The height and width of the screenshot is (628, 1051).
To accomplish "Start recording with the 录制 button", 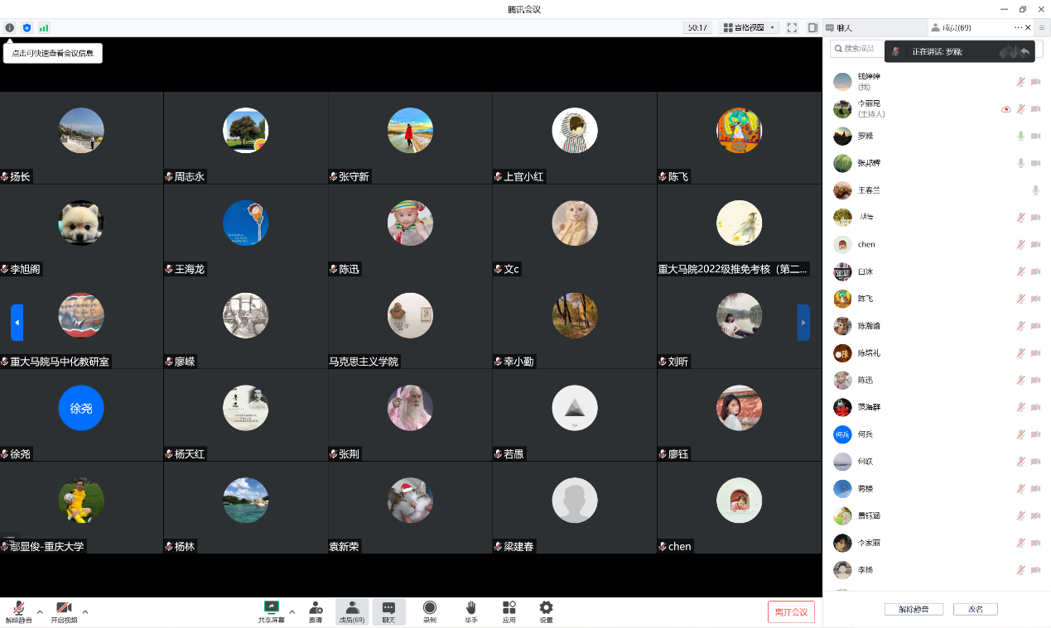I will [x=430, y=611].
